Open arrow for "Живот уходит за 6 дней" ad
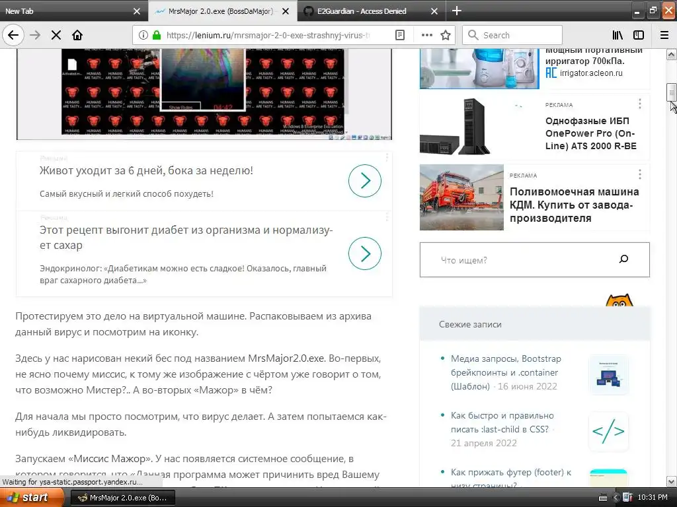This screenshot has height=507, width=677. pos(365,181)
